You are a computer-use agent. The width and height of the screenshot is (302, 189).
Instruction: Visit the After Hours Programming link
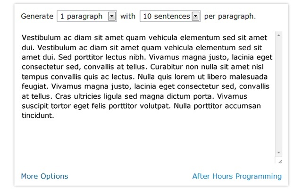[237, 176]
